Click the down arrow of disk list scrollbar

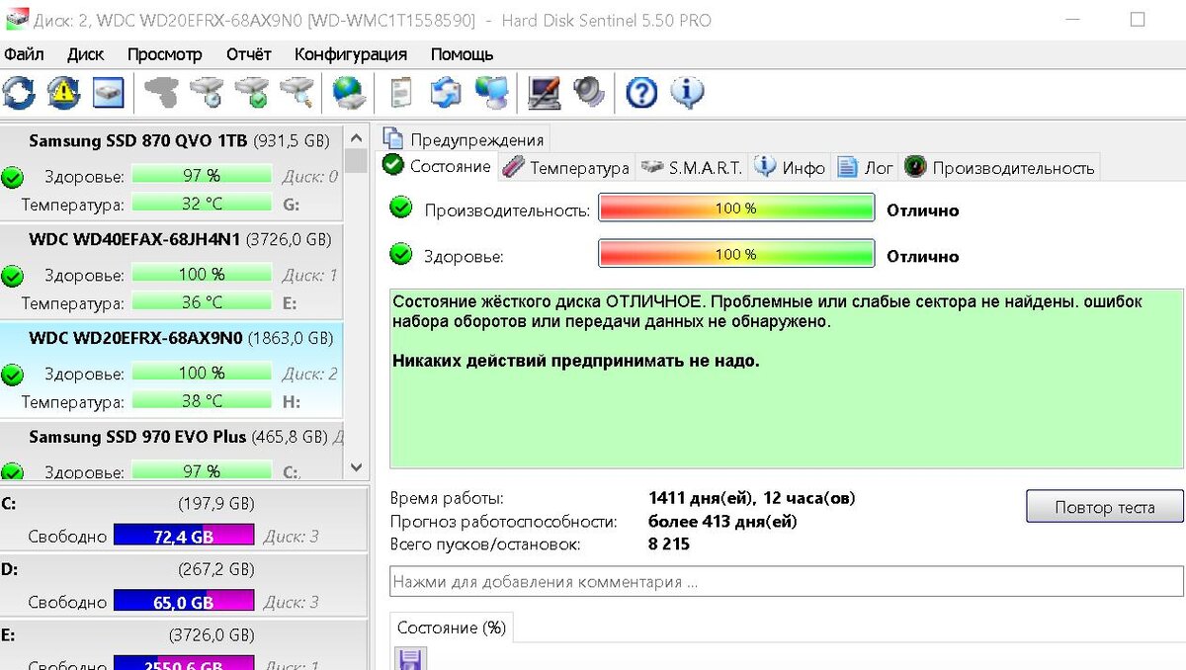pyautogui.click(x=356, y=467)
